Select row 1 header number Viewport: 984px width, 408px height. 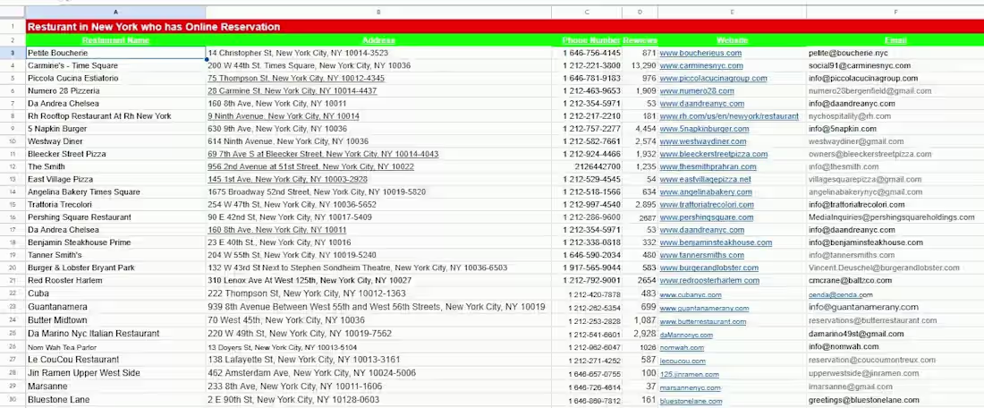tap(13, 26)
